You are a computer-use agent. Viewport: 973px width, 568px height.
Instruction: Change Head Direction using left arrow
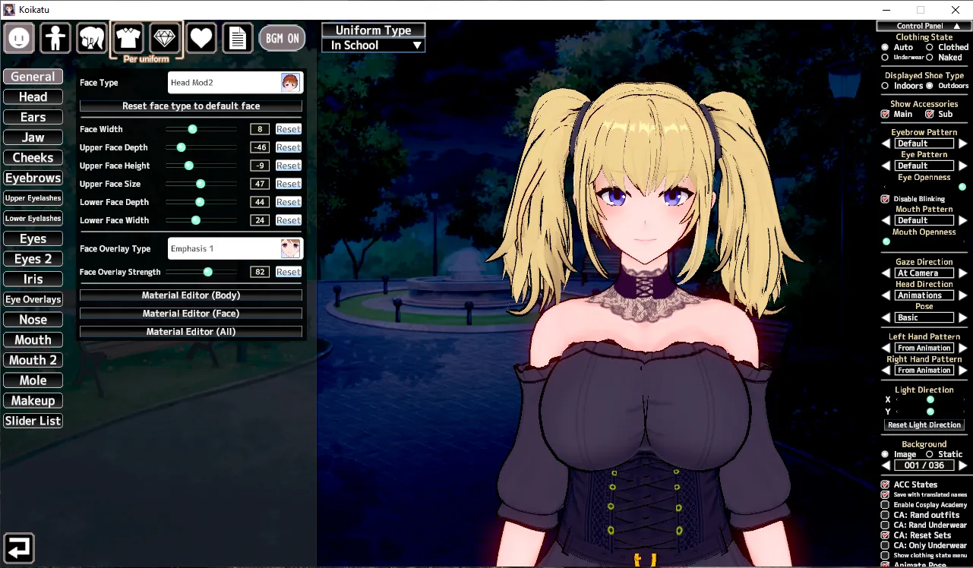886,295
